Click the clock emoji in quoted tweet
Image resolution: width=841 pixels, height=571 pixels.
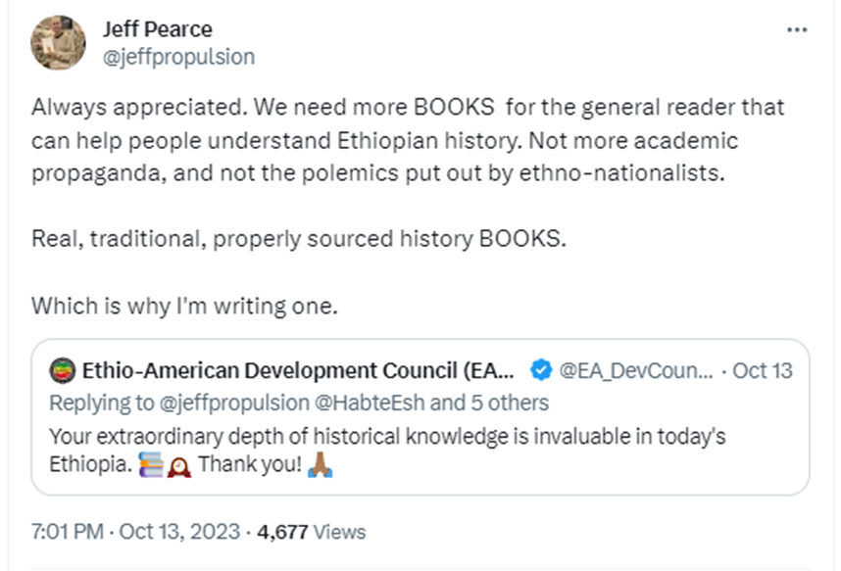point(178,467)
